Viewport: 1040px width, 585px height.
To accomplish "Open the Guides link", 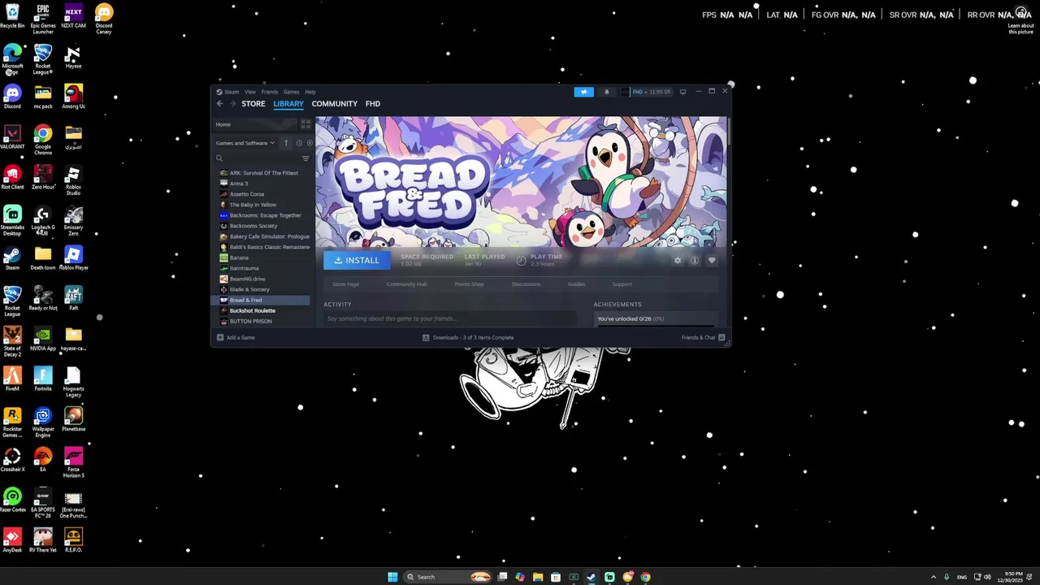I will (x=576, y=284).
